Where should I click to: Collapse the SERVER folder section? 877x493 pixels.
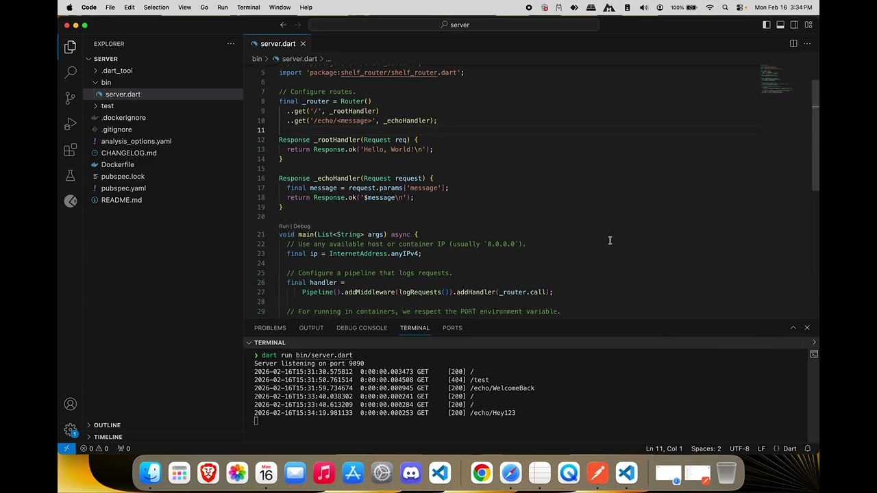163,59
